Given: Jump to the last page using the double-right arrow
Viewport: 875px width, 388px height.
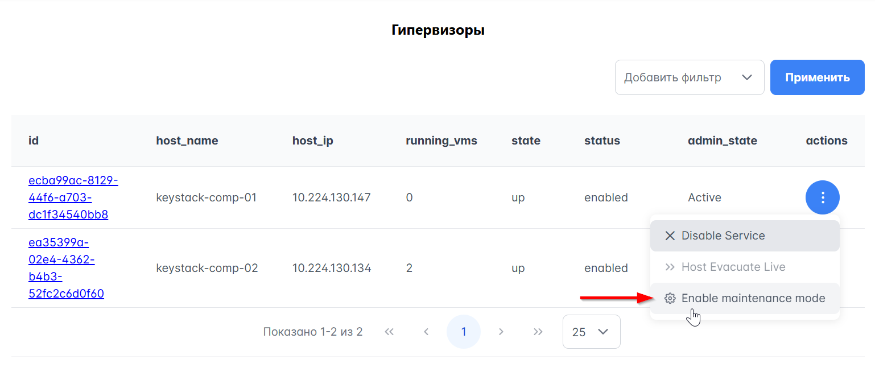Looking at the screenshot, I should point(538,332).
